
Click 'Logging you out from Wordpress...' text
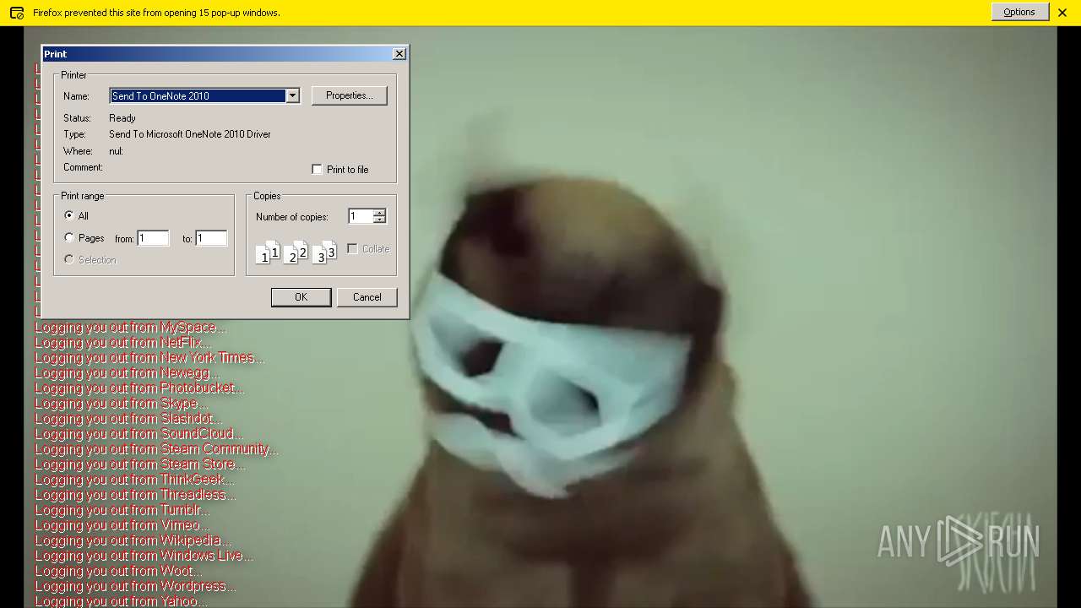(136, 586)
